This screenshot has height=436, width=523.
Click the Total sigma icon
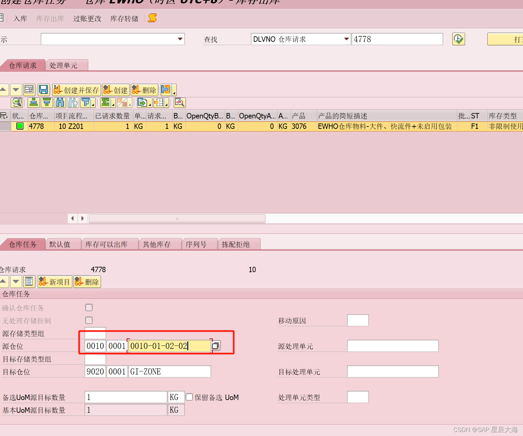click(x=106, y=103)
